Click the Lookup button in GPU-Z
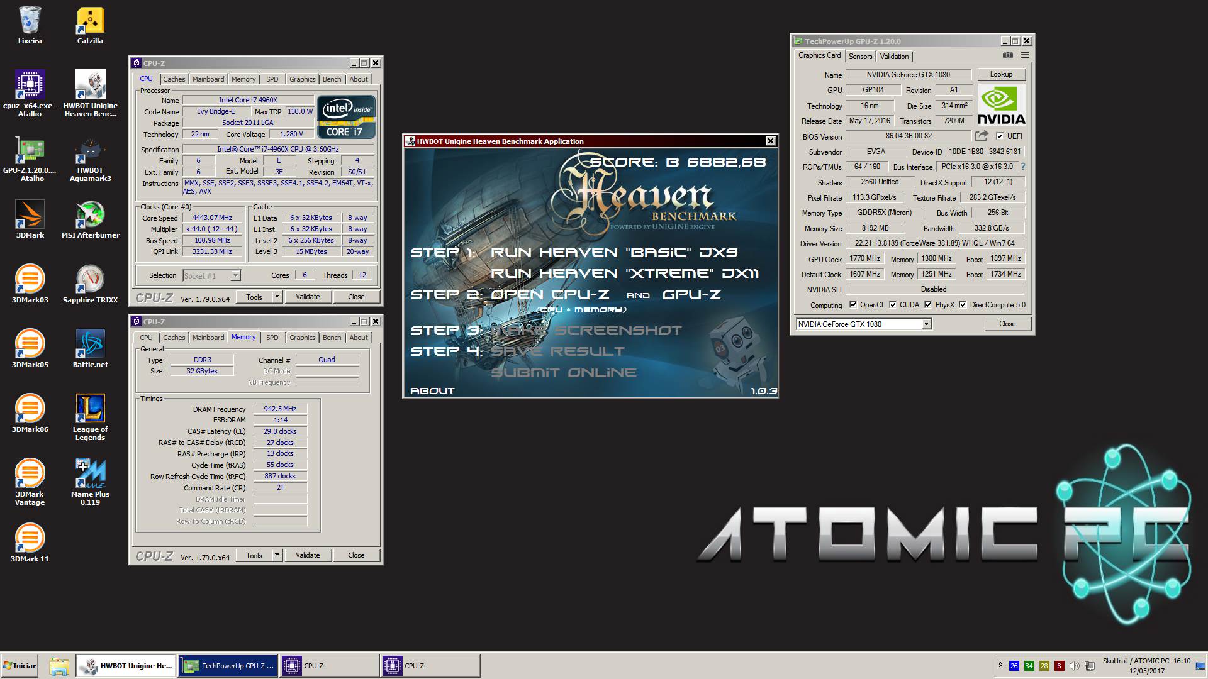The width and height of the screenshot is (1208, 679). 1001,74
